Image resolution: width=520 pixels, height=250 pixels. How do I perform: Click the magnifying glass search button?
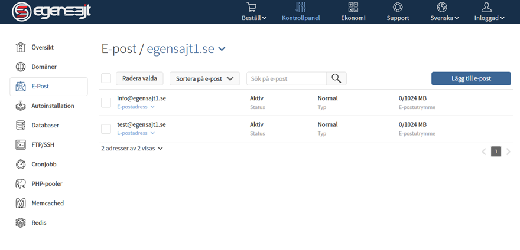tap(336, 79)
